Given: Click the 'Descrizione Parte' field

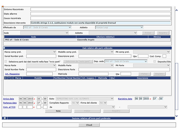Looking at the screenshot, I should (x=124, y=69).
